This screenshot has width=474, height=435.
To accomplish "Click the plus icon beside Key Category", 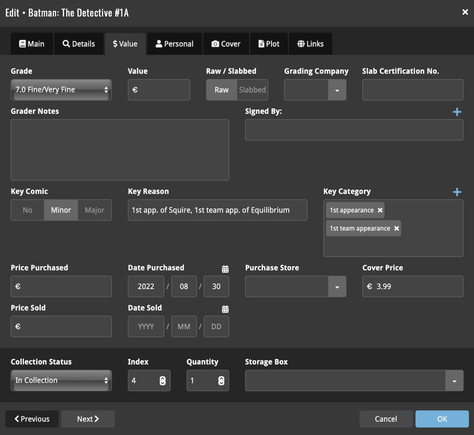I will (x=457, y=192).
